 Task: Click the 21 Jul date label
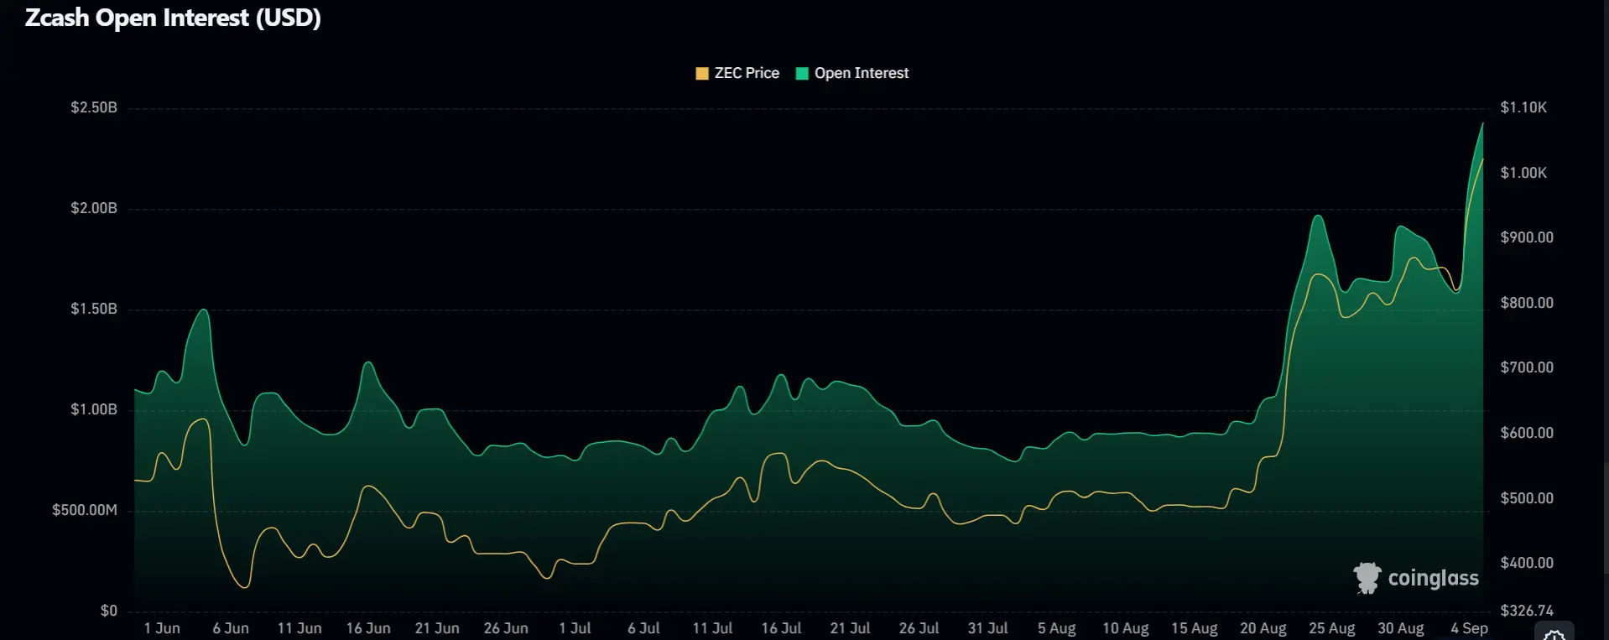point(850,628)
